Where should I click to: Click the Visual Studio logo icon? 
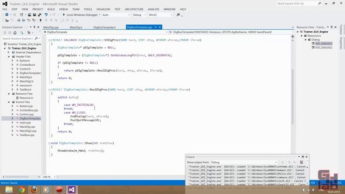(x=5, y=4)
